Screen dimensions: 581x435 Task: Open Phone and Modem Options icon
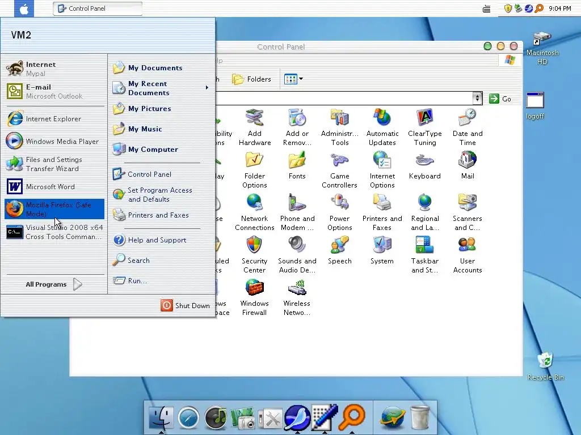click(x=297, y=212)
